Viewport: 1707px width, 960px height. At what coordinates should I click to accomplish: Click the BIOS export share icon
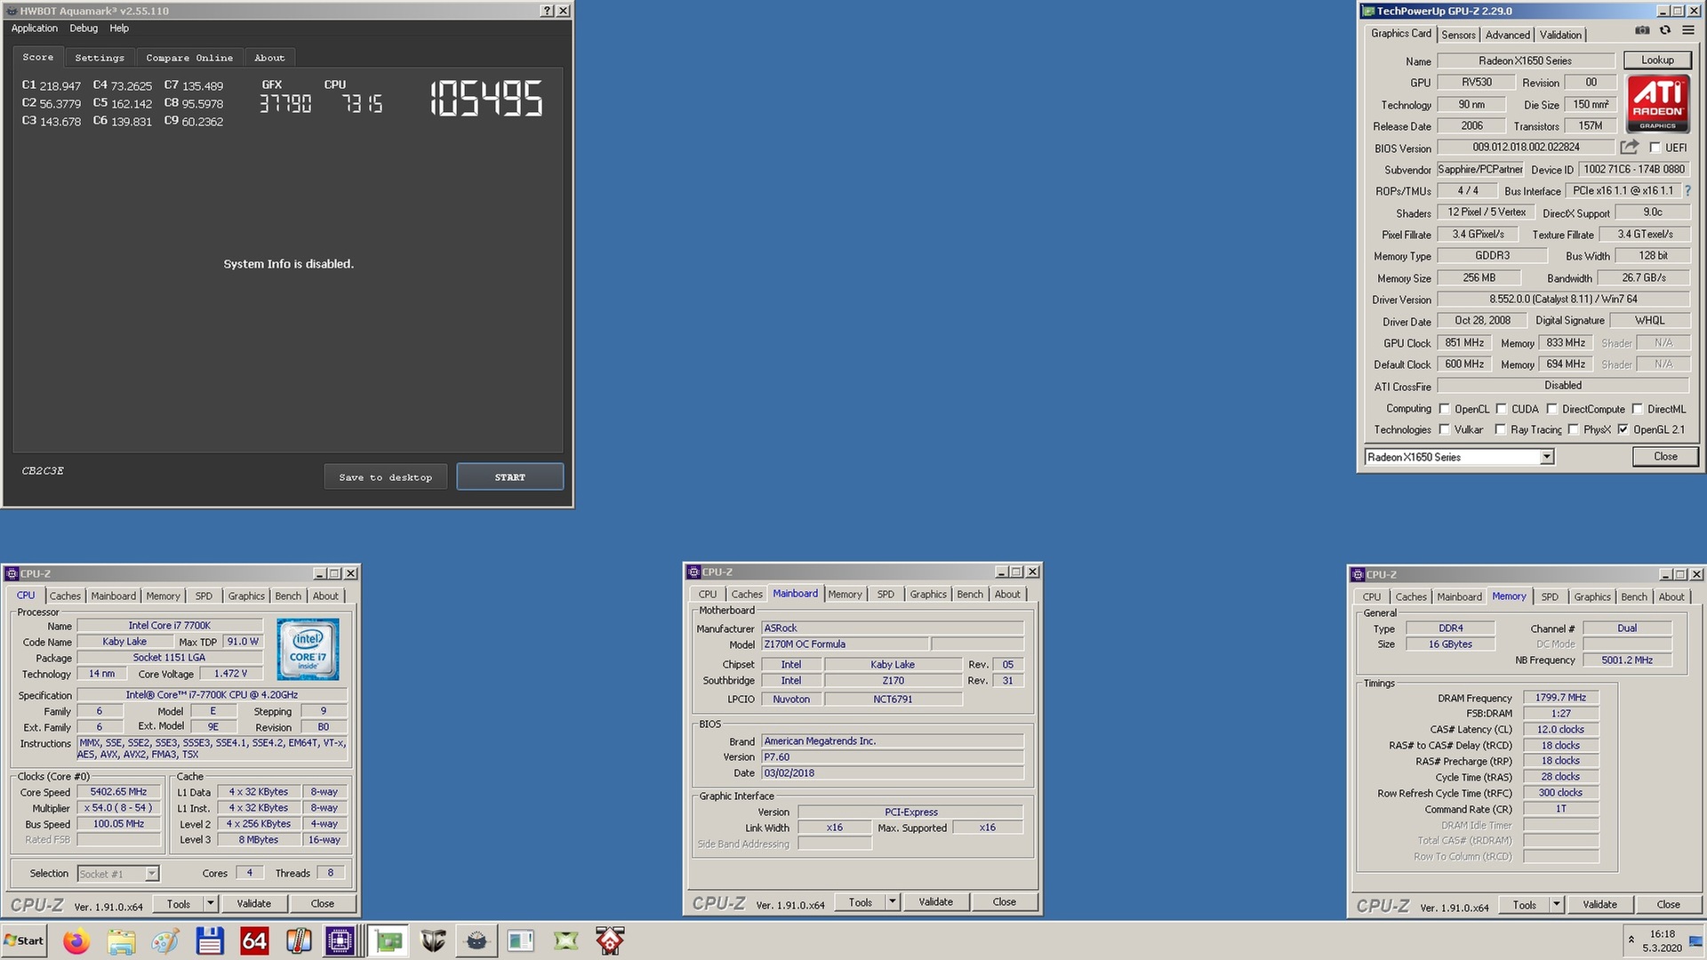point(1629,147)
